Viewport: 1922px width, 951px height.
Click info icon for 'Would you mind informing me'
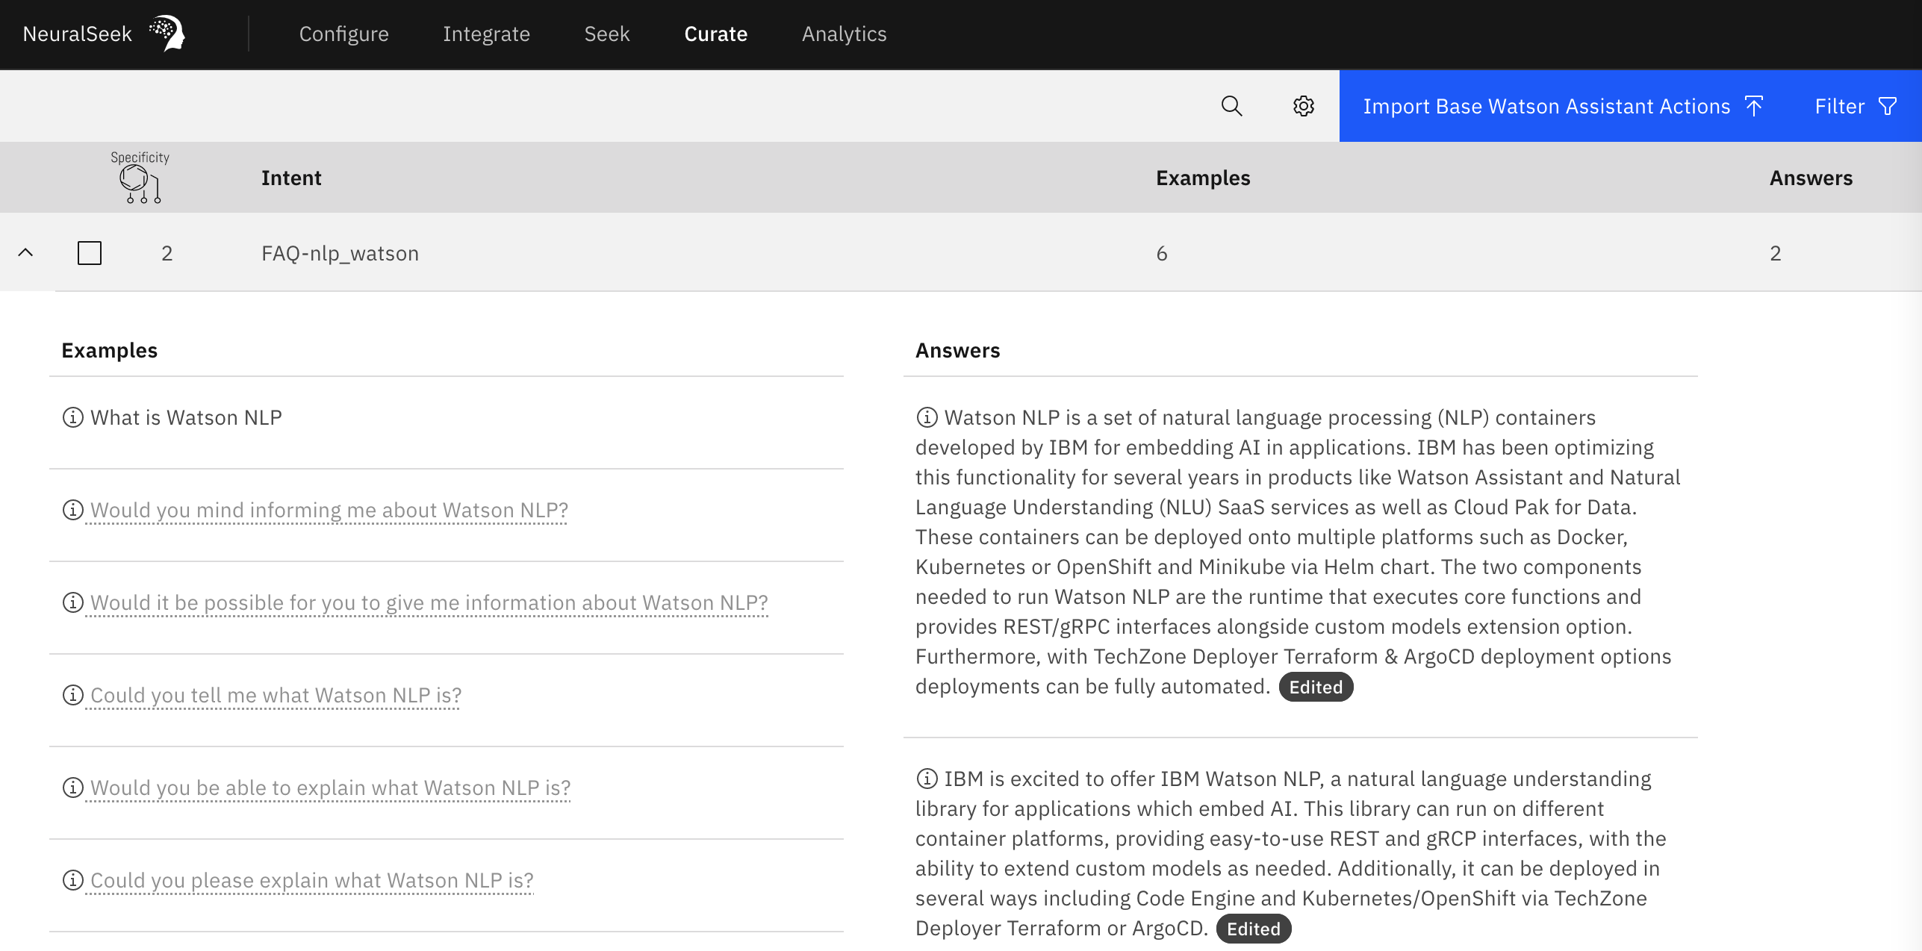click(72, 510)
